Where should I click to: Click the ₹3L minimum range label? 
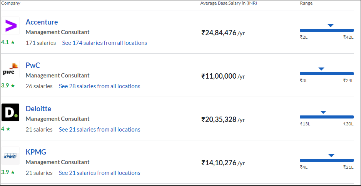[304, 81]
